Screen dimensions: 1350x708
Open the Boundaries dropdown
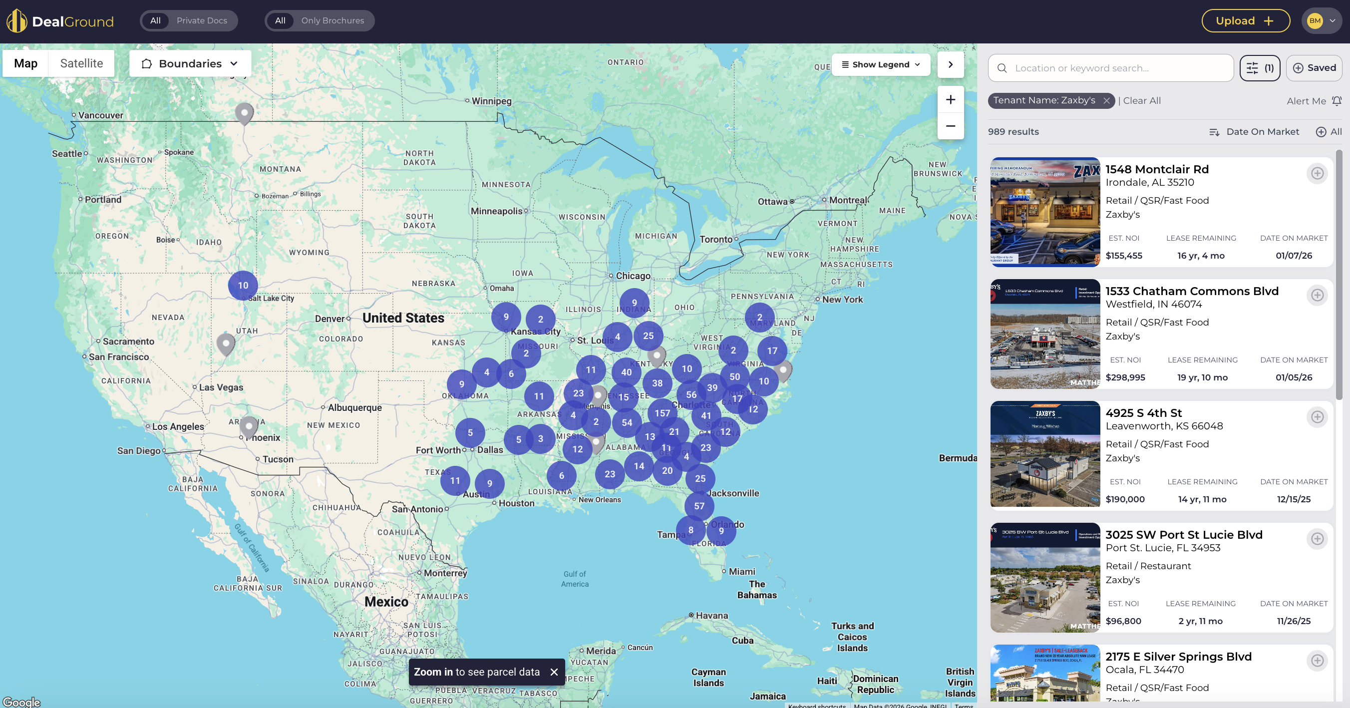pyautogui.click(x=190, y=63)
